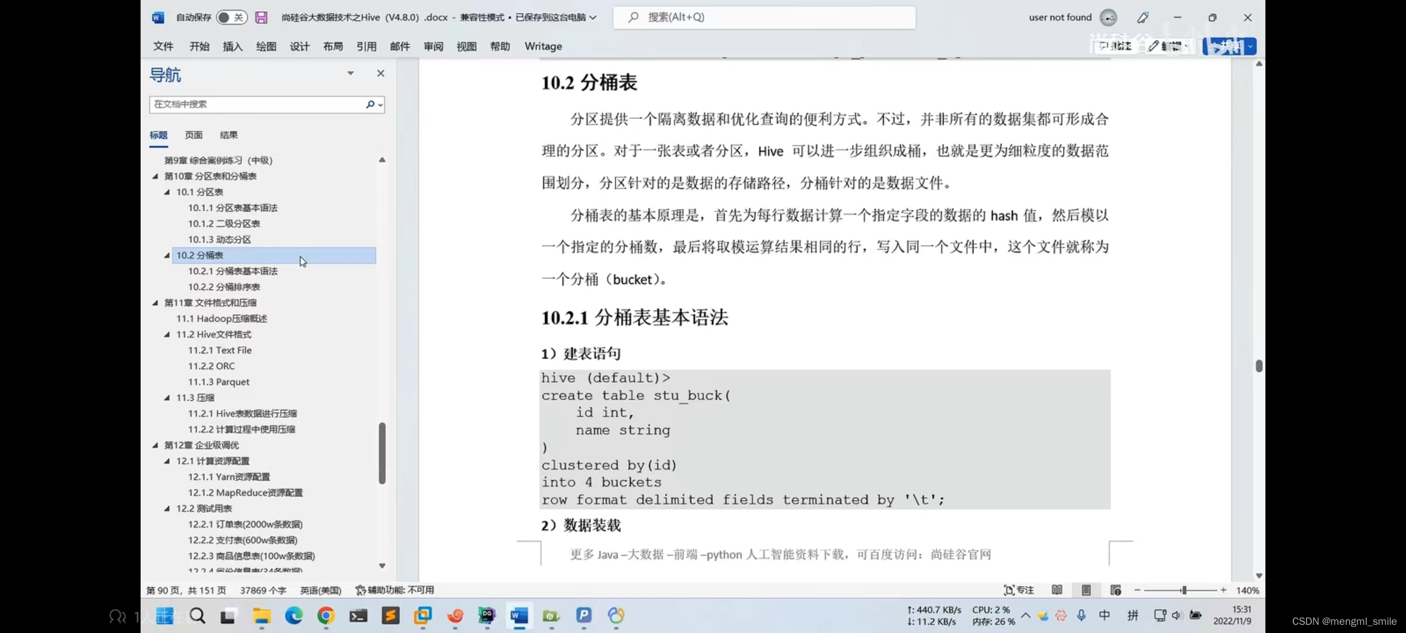Open the 引用 (References) menu
1406x633 pixels.
click(x=365, y=46)
